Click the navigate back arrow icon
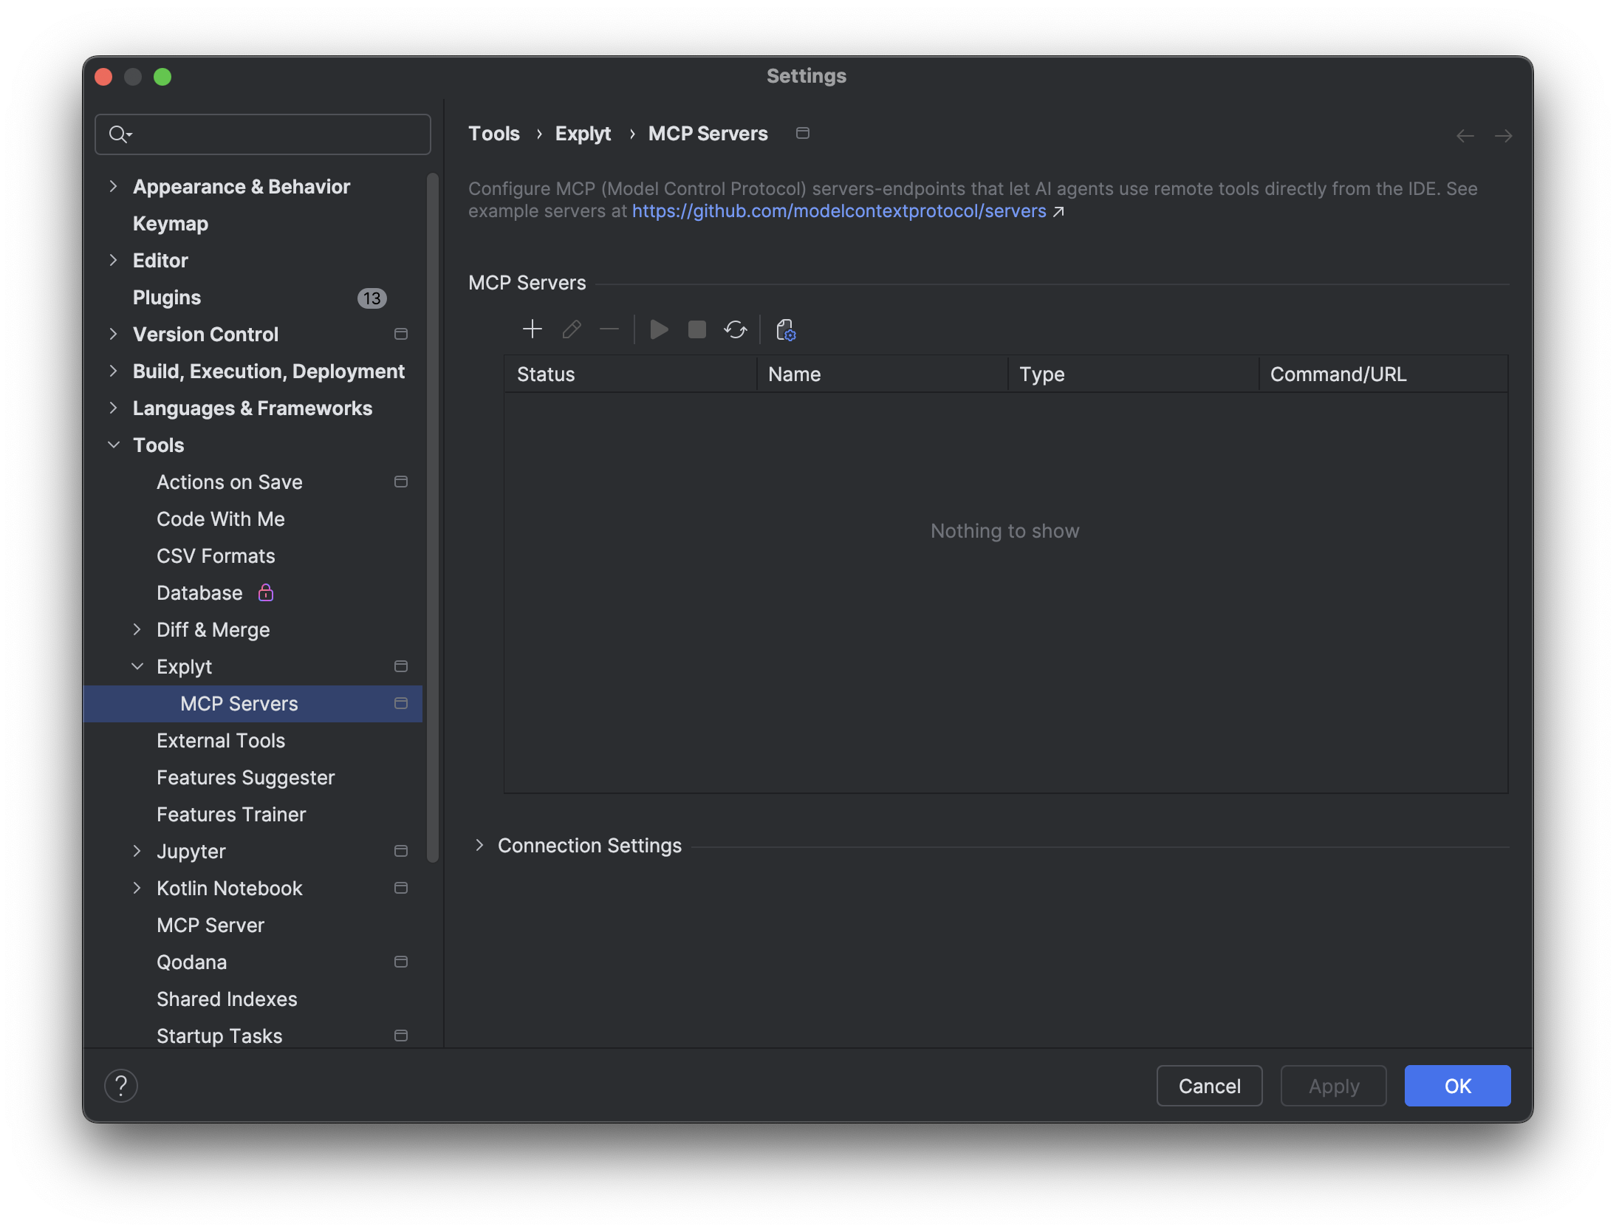1616x1232 pixels. tap(1465, 136)
